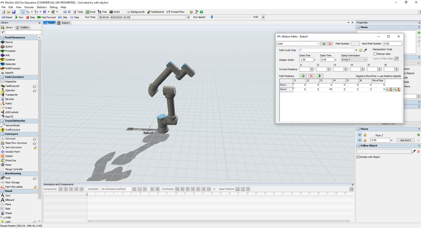Viewport: 421px width, 228px height.
Task: Play the motion path preview
Action: [x=319, y=76]
